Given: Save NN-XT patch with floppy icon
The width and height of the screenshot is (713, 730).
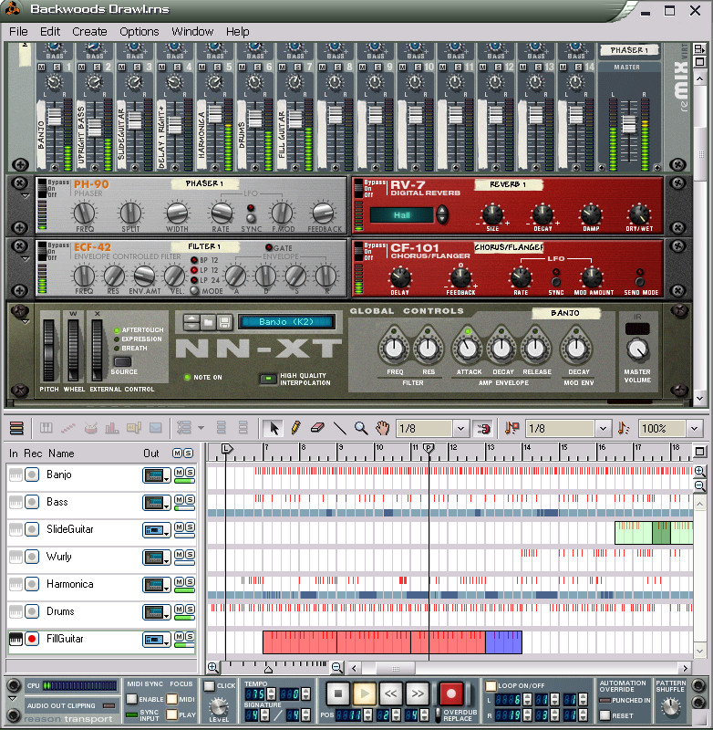Looking at the screenshot, I should pos(224,322).
